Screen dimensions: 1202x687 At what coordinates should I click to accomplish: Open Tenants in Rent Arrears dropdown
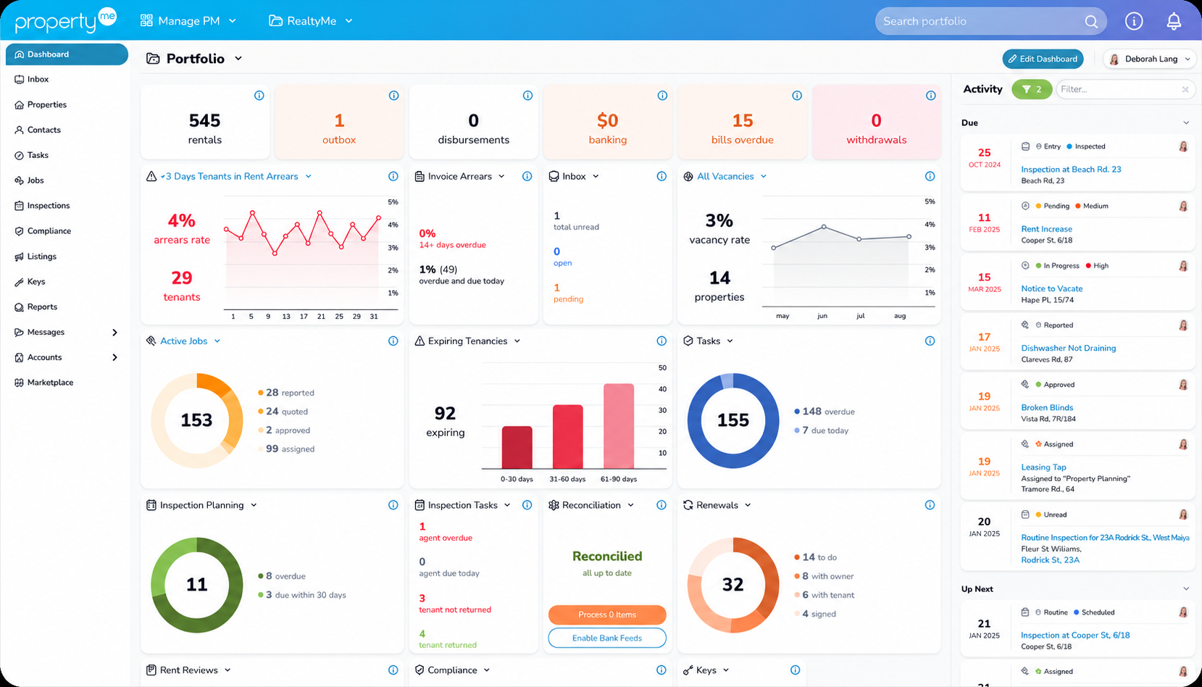309,176
